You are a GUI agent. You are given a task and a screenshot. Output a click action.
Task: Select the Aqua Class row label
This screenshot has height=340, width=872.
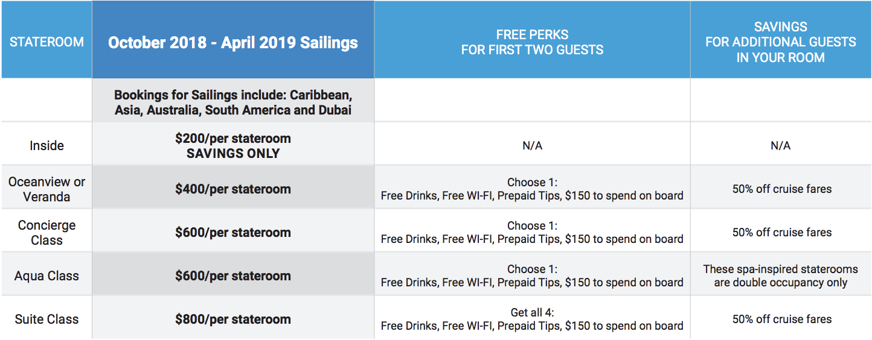pos(46,275)
